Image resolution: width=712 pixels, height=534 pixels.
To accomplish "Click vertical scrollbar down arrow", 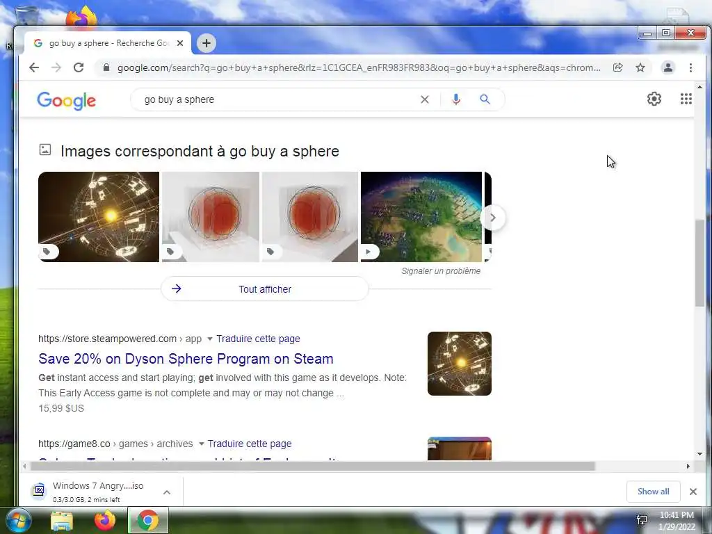I will 699,453.
